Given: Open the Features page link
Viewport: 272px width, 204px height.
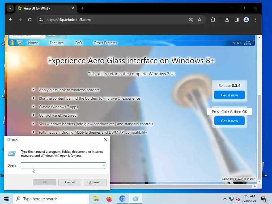Looking at the screenshot, I should (57, 43).
